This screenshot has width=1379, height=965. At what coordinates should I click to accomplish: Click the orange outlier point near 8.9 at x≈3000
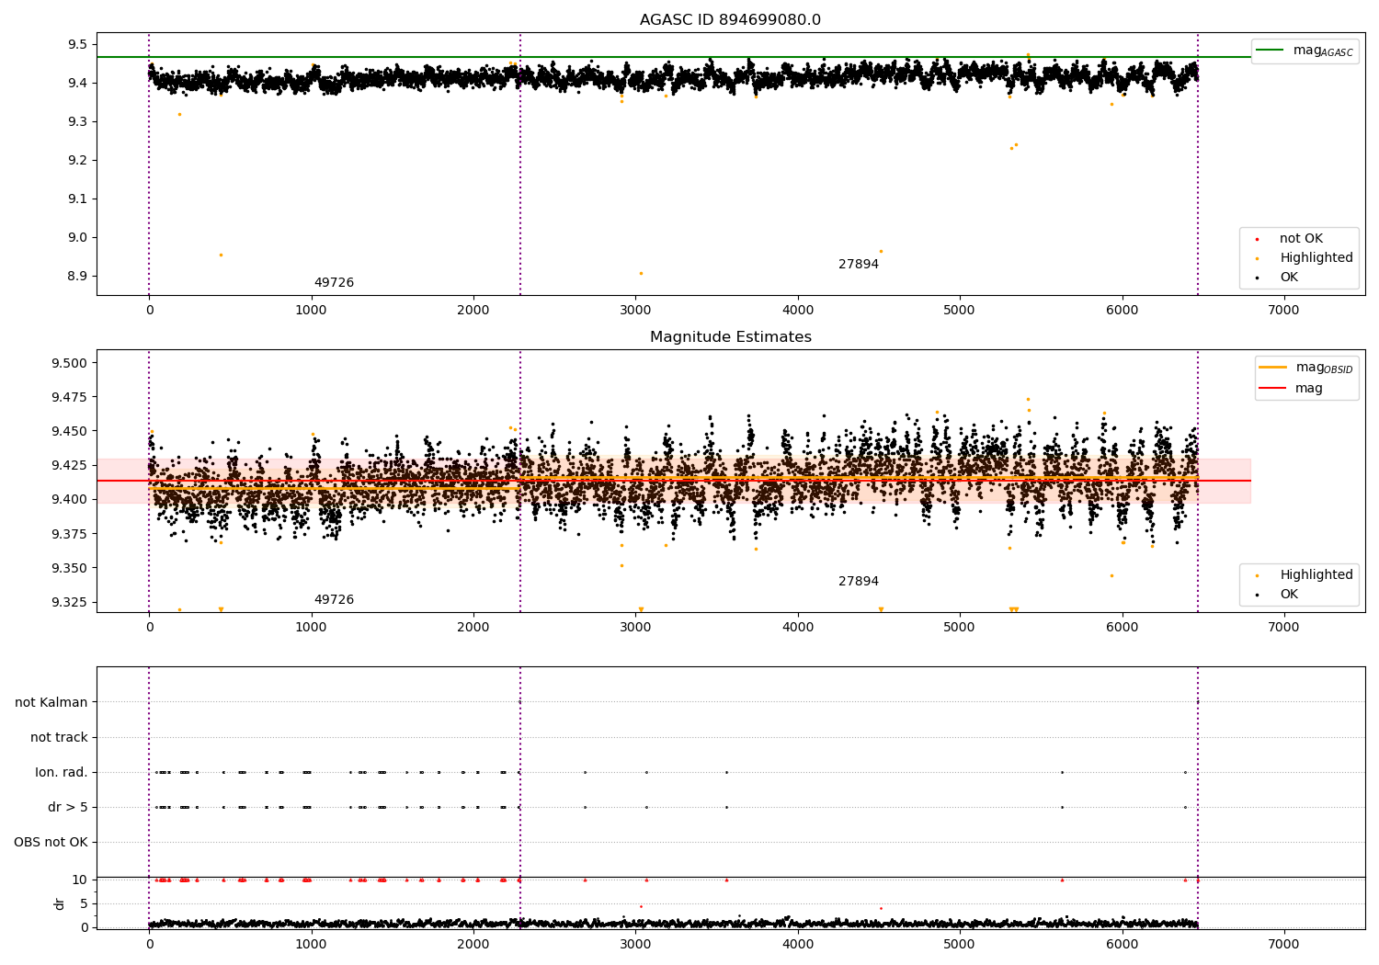point(641,273)
